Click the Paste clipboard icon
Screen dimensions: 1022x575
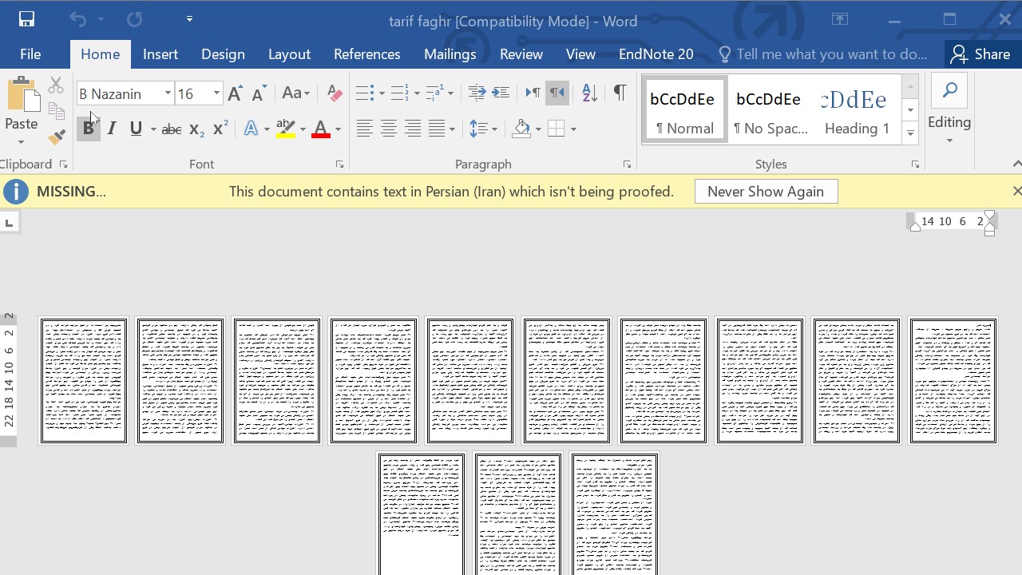click(22, 94)
